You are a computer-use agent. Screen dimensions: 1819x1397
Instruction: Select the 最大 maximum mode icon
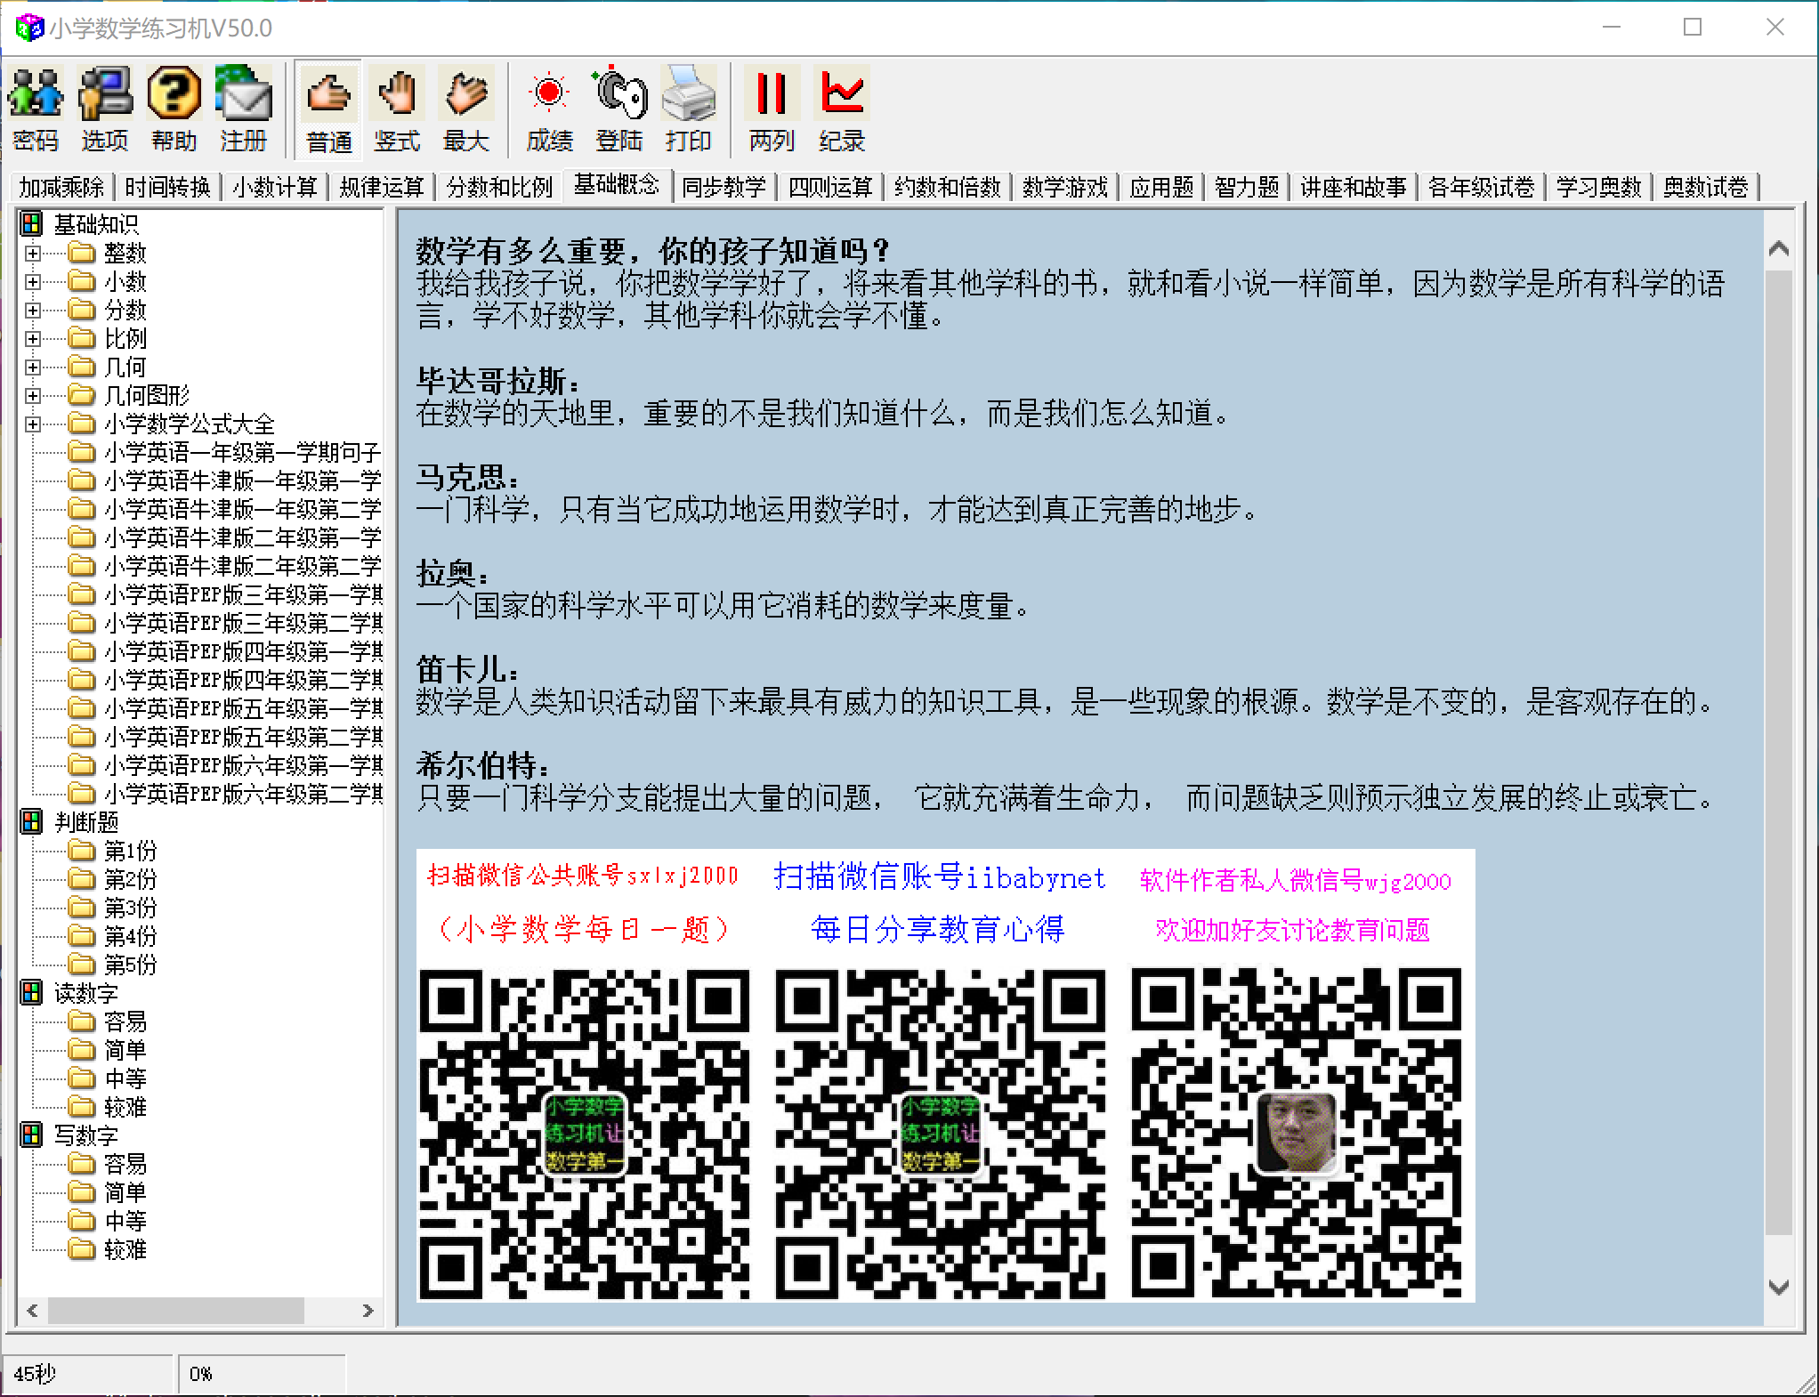(465, 109)
